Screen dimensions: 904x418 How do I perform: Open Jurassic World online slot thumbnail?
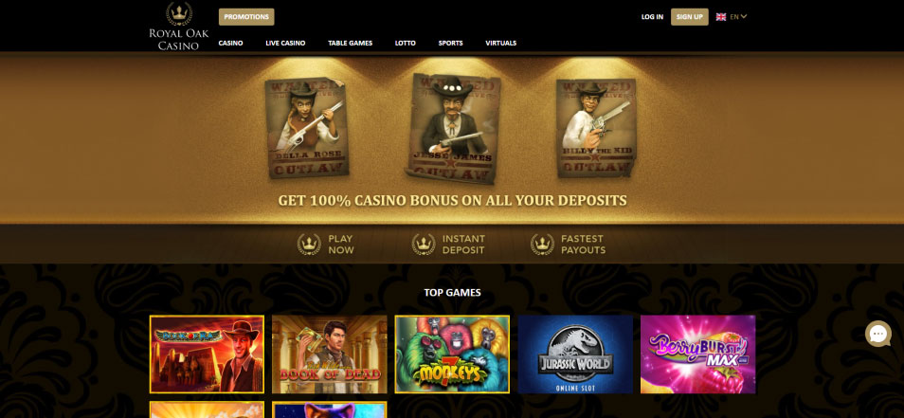575,354
